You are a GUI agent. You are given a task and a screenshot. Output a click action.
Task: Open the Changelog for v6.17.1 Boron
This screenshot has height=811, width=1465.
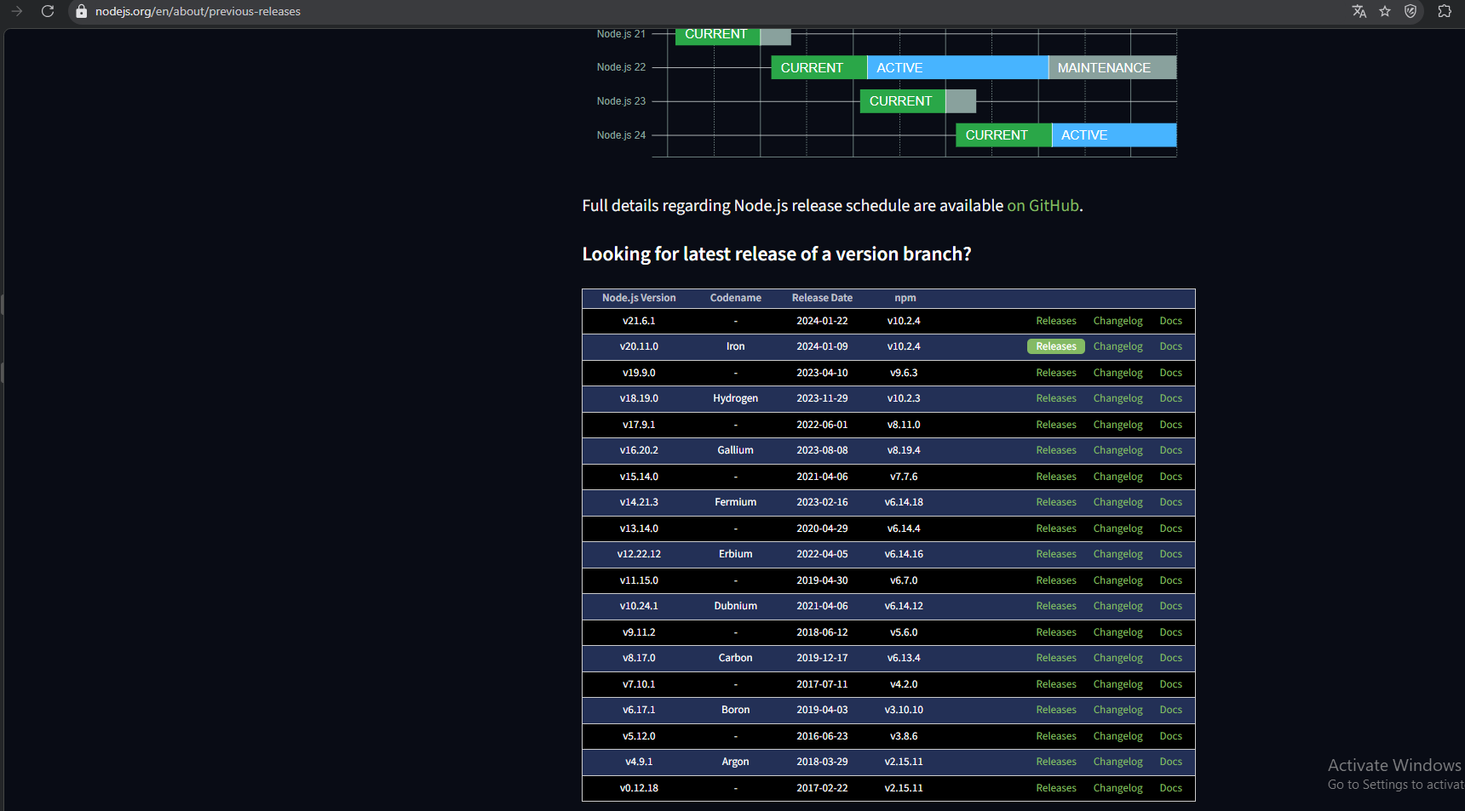[1117, 710]
